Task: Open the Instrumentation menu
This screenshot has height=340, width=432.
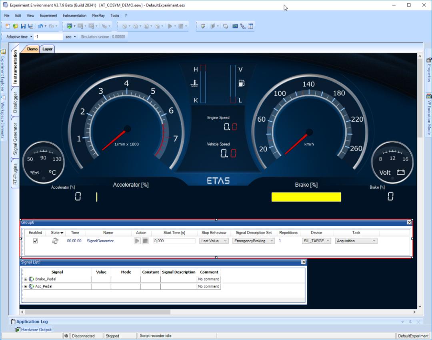Action: [x=74, y=16]
